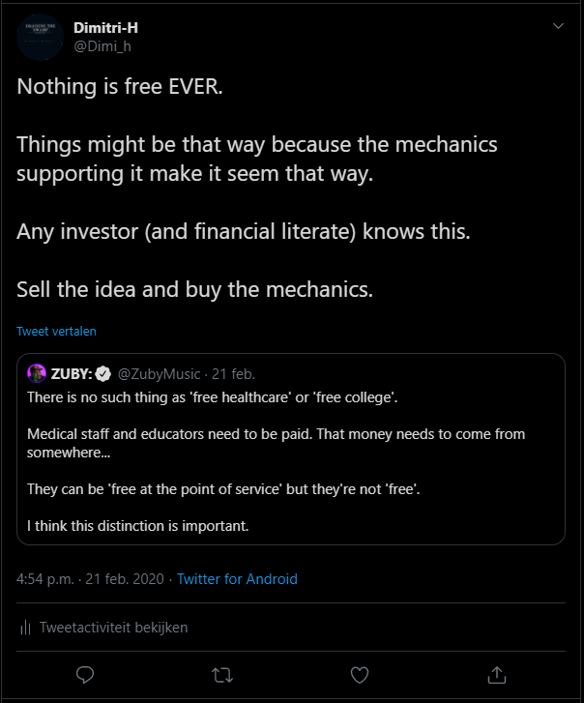Open the Twitter for Android source link
This screenshot has height=703, width=584.
(237, 579)
